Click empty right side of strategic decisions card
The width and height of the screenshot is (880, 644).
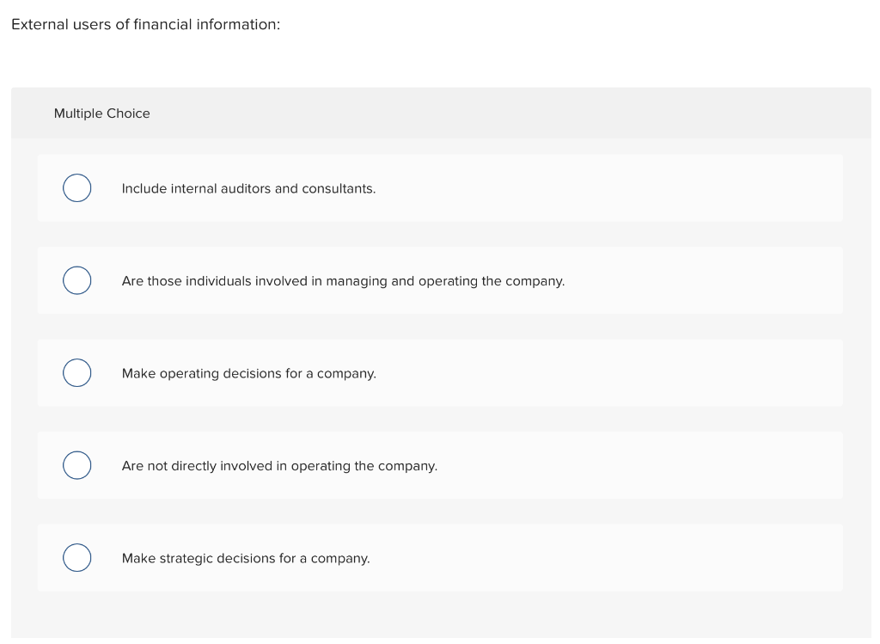coord(606,557)
